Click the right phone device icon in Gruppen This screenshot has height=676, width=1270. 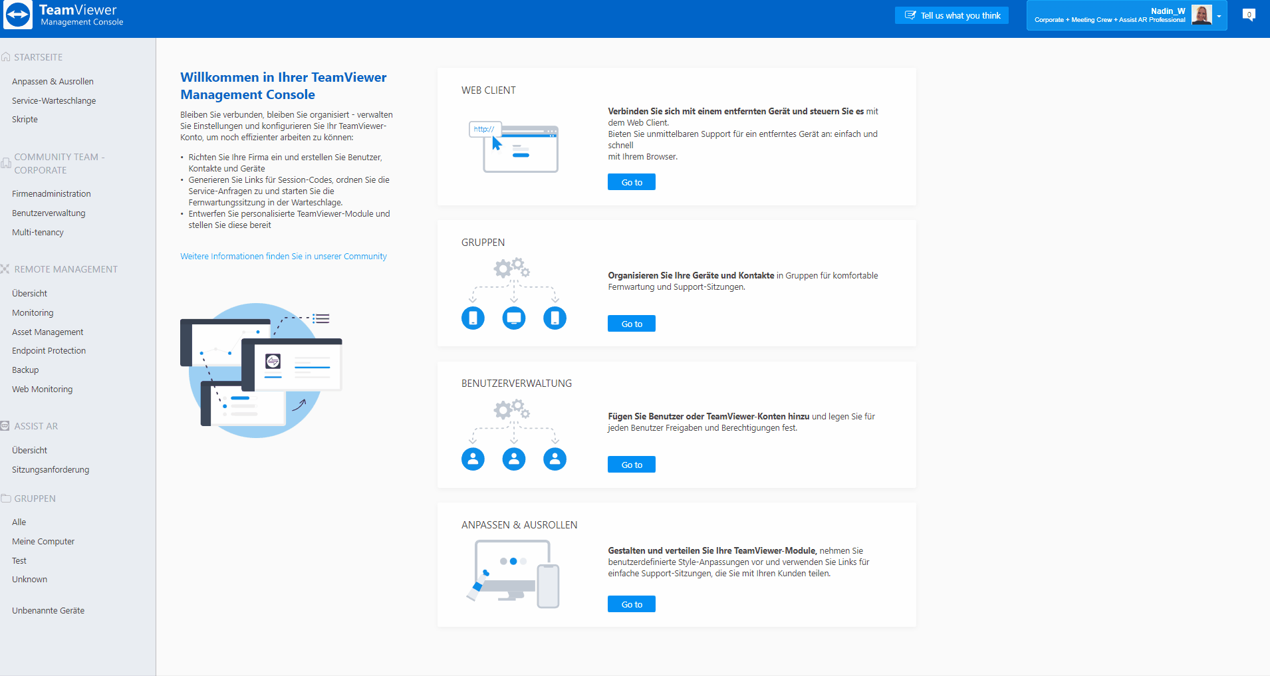pos(555,318)
